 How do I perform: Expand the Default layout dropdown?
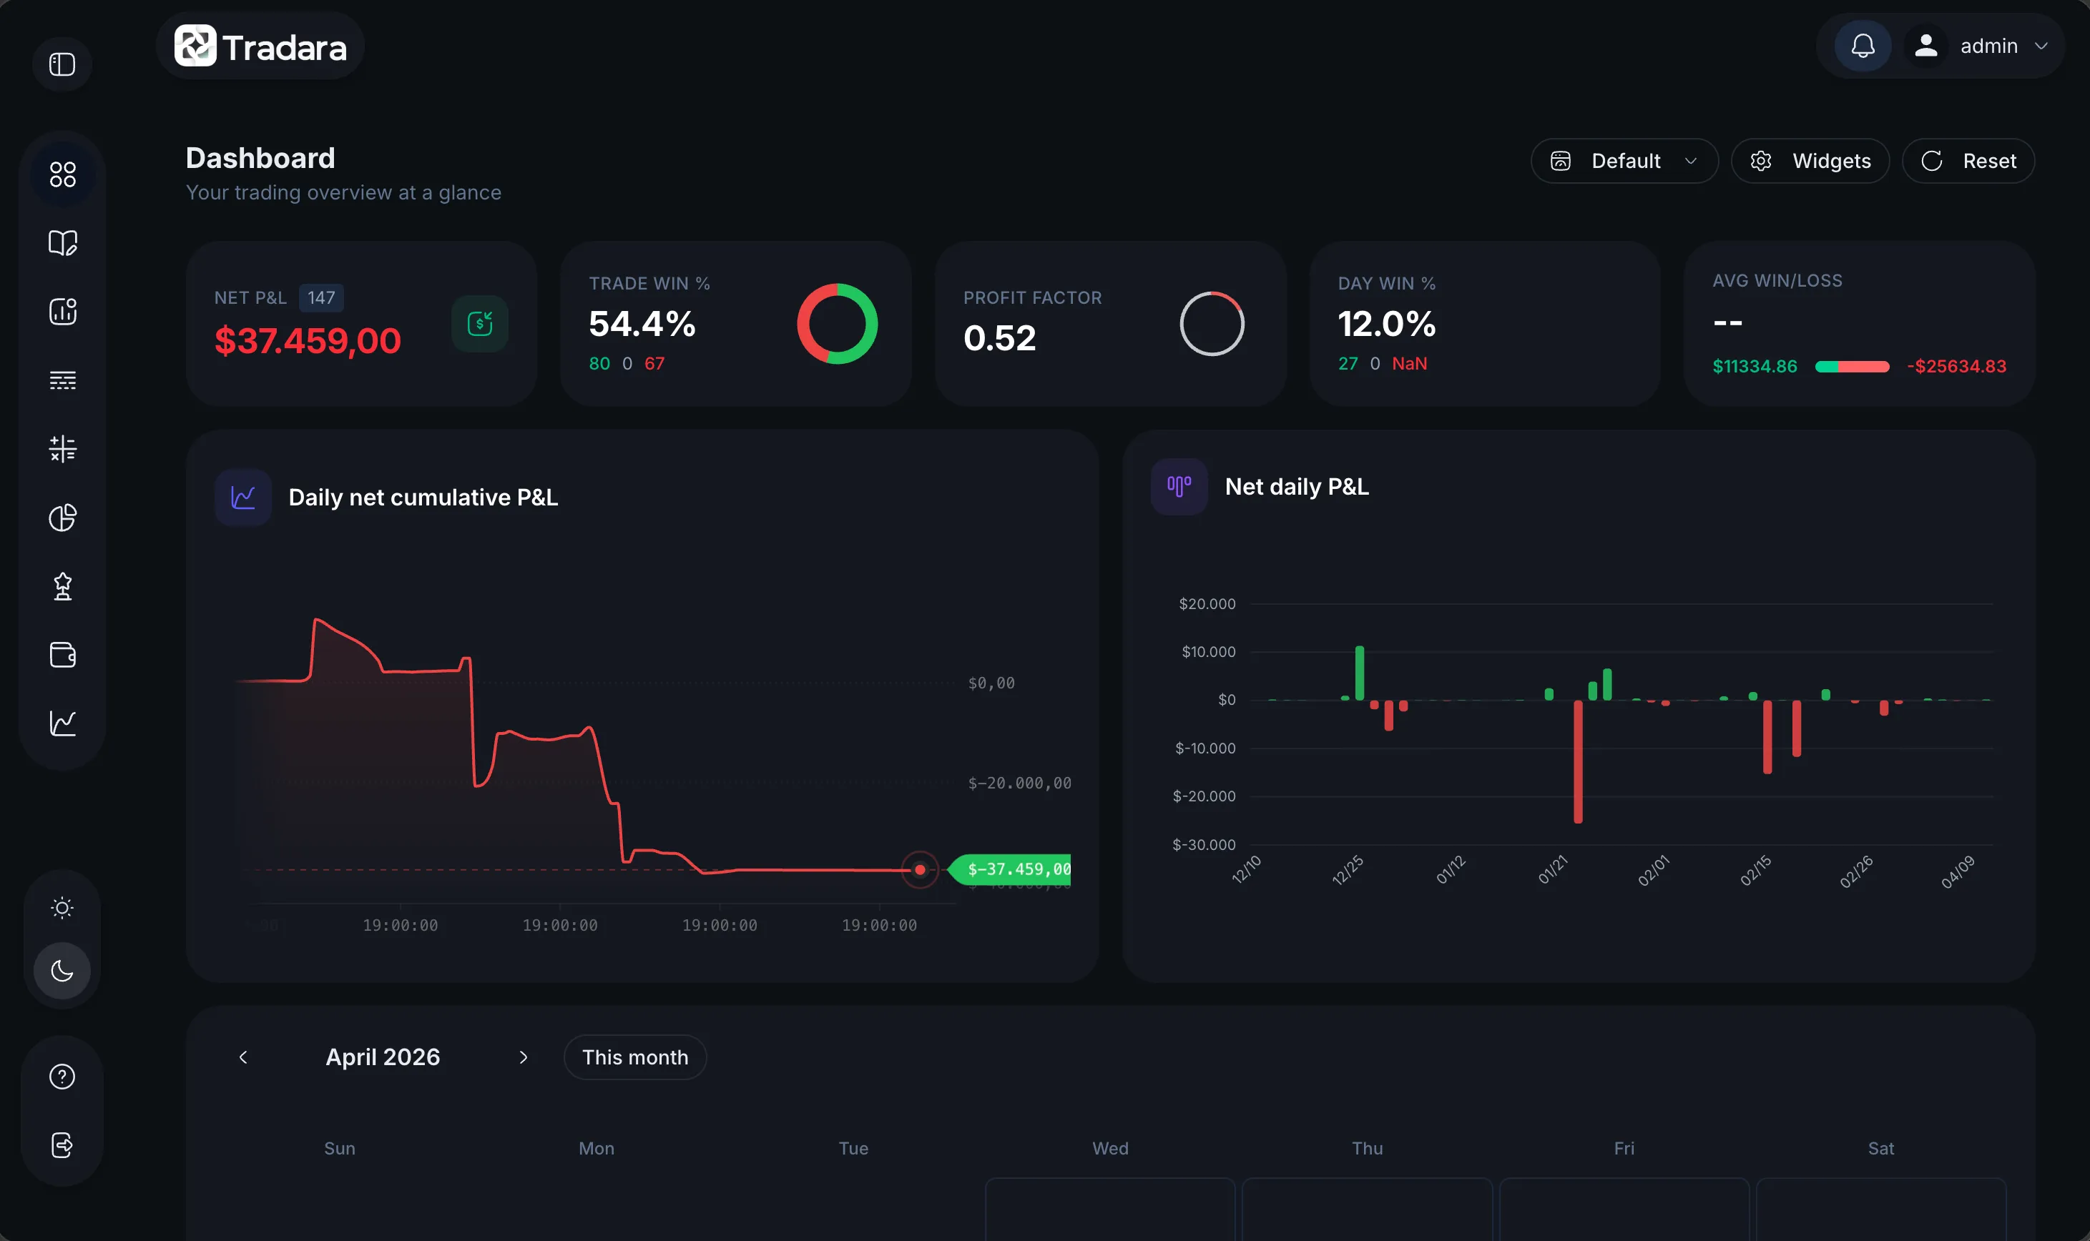click(1624, 161)
